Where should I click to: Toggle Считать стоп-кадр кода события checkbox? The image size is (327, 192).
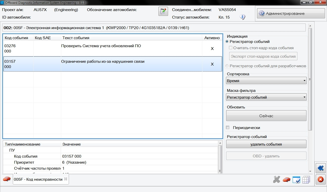231,48
